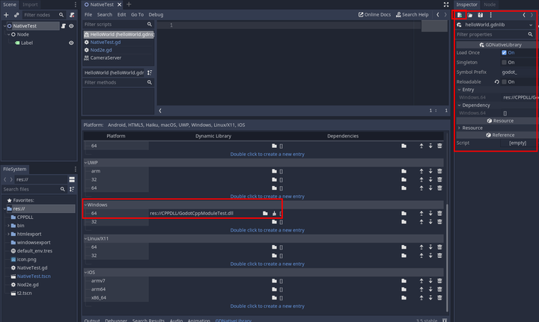The image size is (539, 322).
Task: Uncheck the Load Once checkbox
Action: point(504,52)
